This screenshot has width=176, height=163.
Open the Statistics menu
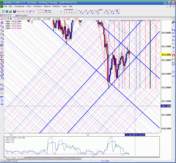click(56, 6)
